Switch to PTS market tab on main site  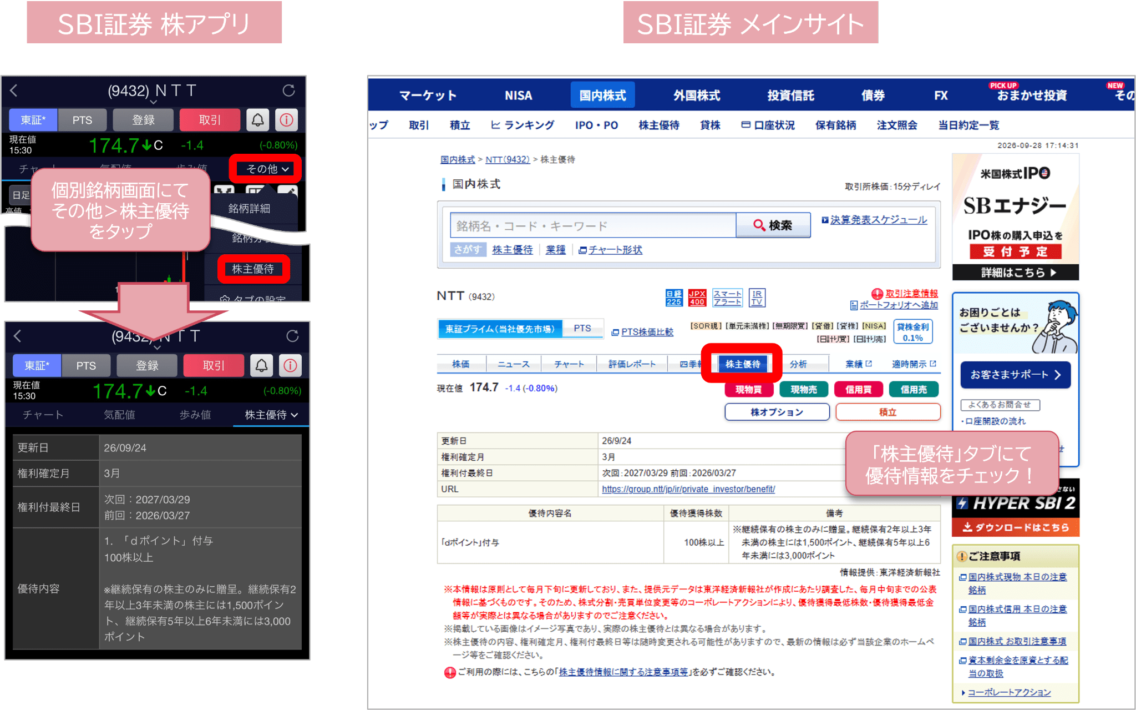[582, 329]
